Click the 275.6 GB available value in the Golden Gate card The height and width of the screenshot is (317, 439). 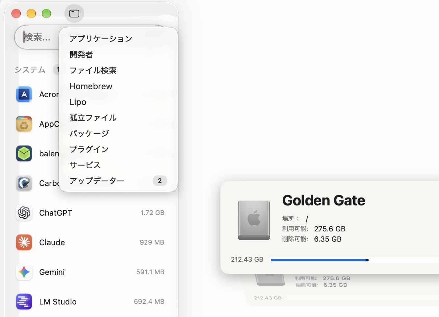330,229
